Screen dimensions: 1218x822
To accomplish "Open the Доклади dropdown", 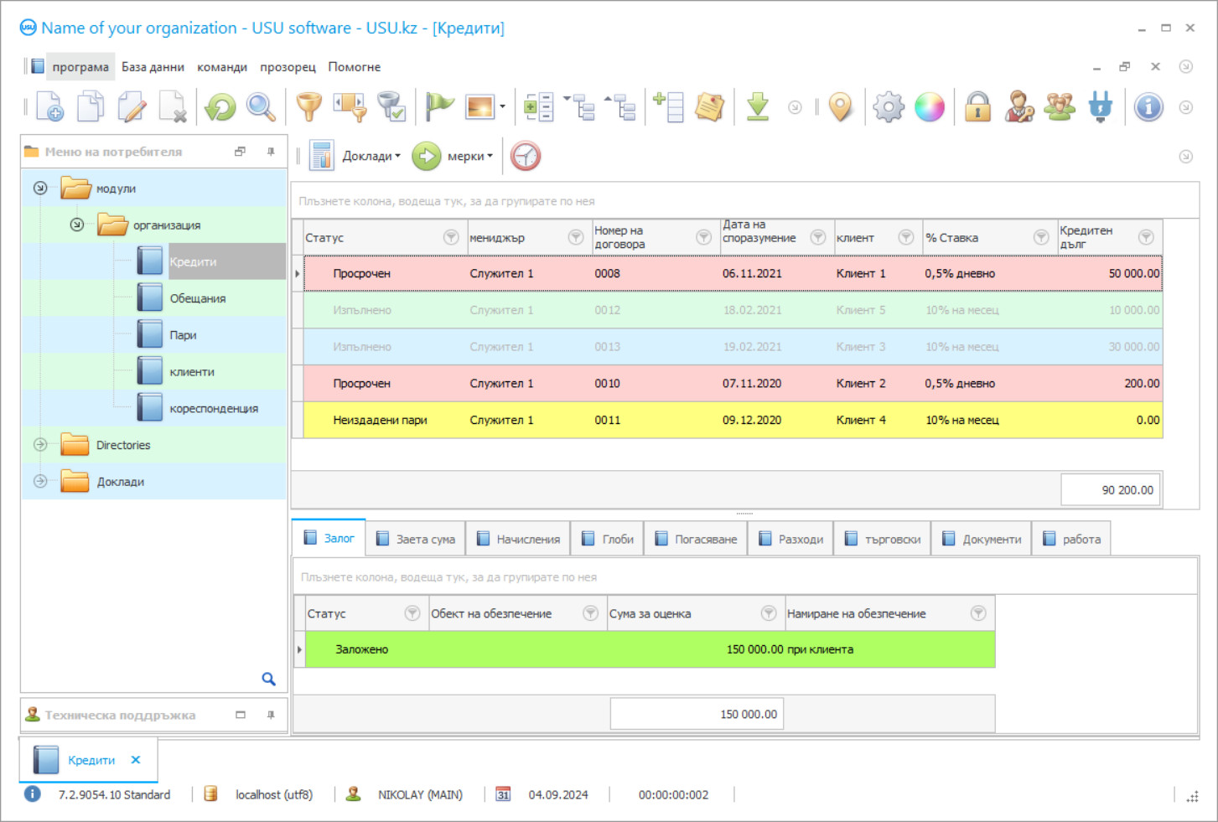I will coord(370,157).
